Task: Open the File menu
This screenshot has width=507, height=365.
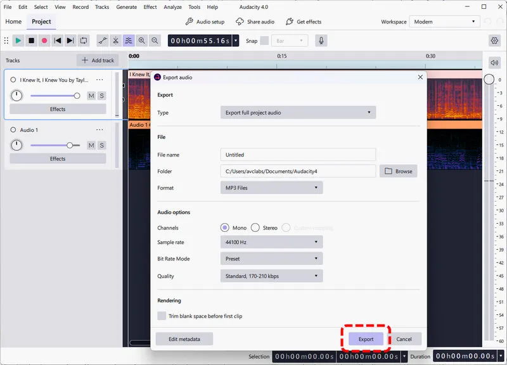Action: pos(8,7)
